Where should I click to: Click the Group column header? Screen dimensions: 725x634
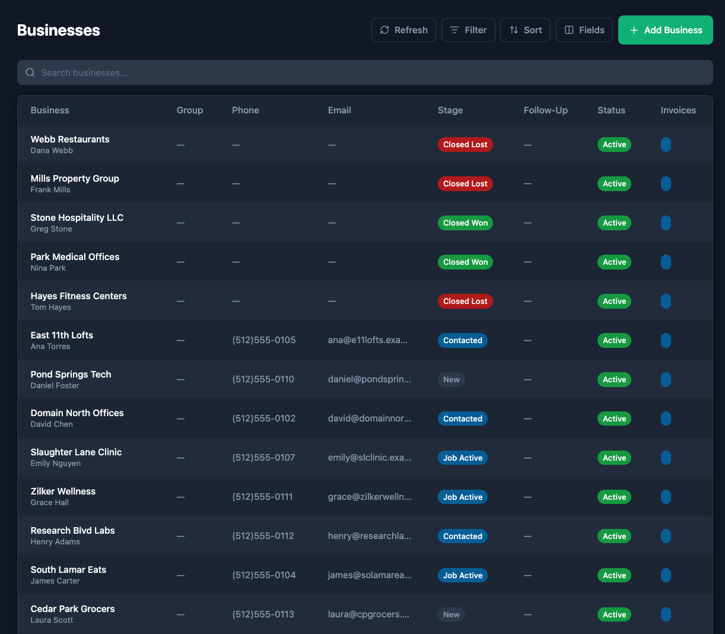pyautogui.click(x=190, y=110)
